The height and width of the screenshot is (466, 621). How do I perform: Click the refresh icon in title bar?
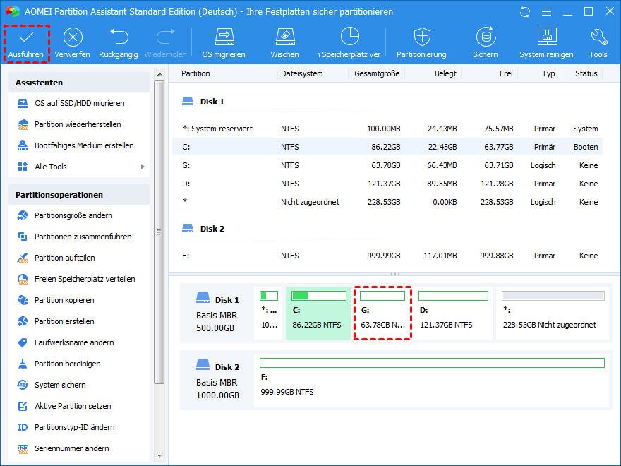[x=524, y=12]
